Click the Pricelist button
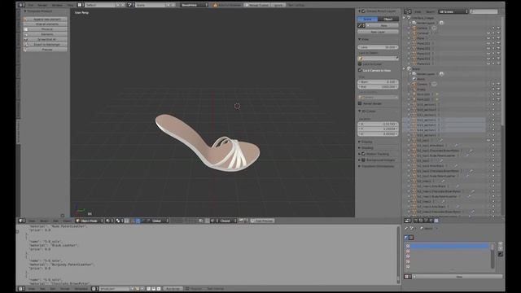 click(46, 29)
